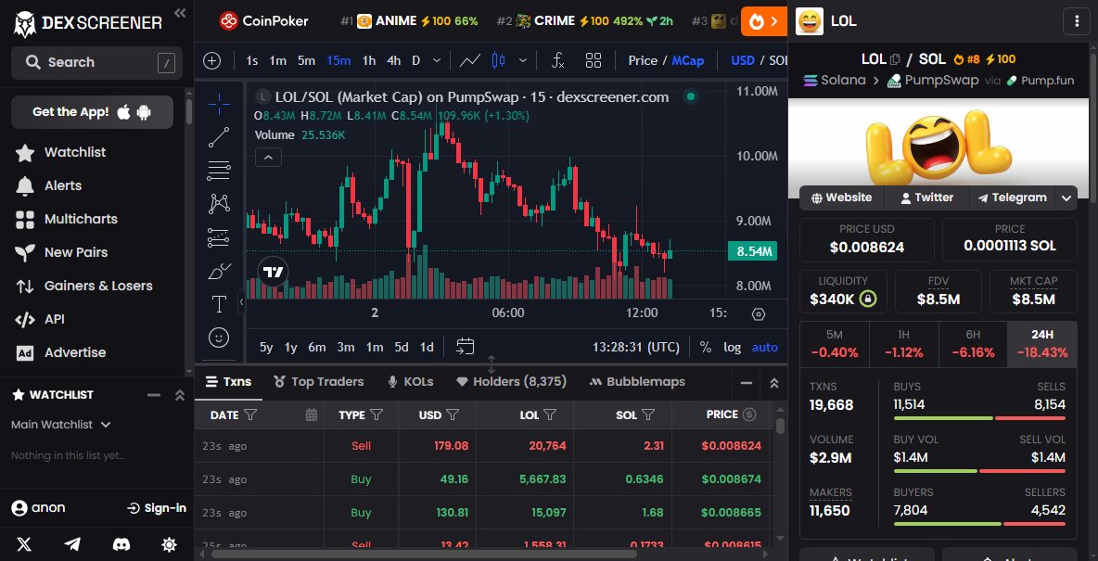The height and width of the screenshot is (561, 1098).
Task: Toggle auto scale on the chart
Action: pyautogui.click(x=765, y=347)
